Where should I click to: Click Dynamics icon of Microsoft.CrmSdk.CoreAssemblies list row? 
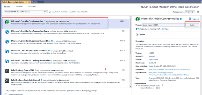(x=7, y=22)
